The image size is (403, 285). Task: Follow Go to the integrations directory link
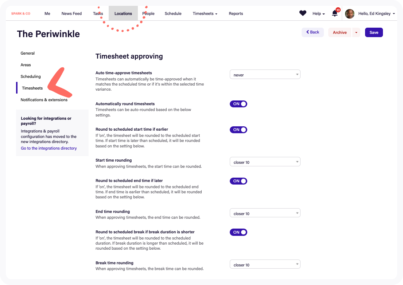coord(49,148)
